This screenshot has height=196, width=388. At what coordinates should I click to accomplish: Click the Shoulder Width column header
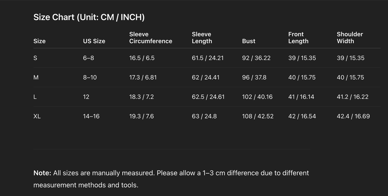click(x=350, y=38)
